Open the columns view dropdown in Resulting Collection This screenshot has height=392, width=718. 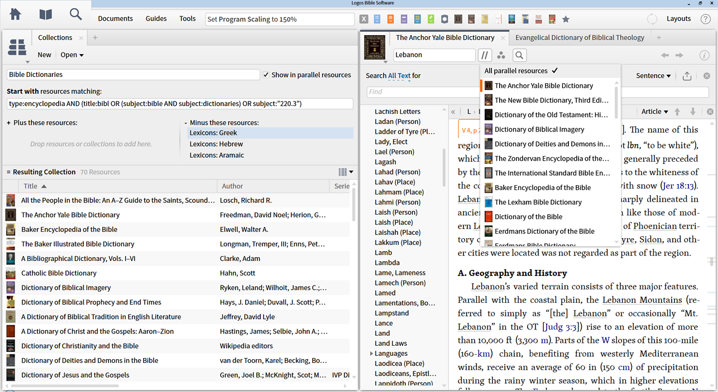click(346, 172)
